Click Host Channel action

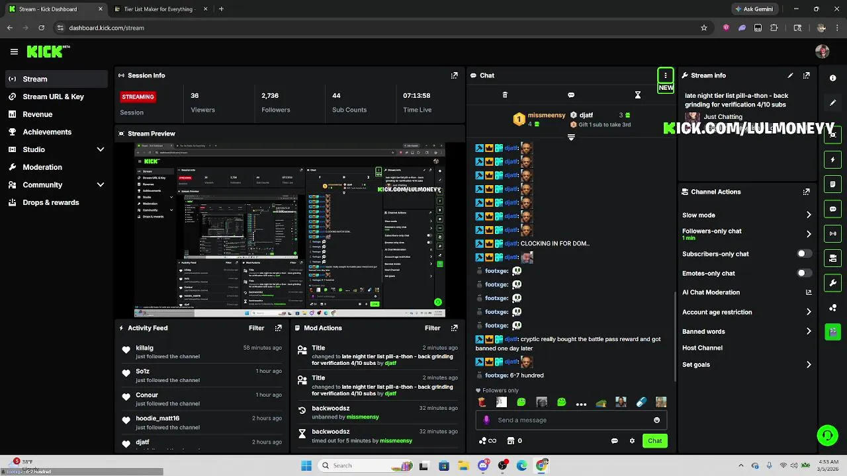702,348
